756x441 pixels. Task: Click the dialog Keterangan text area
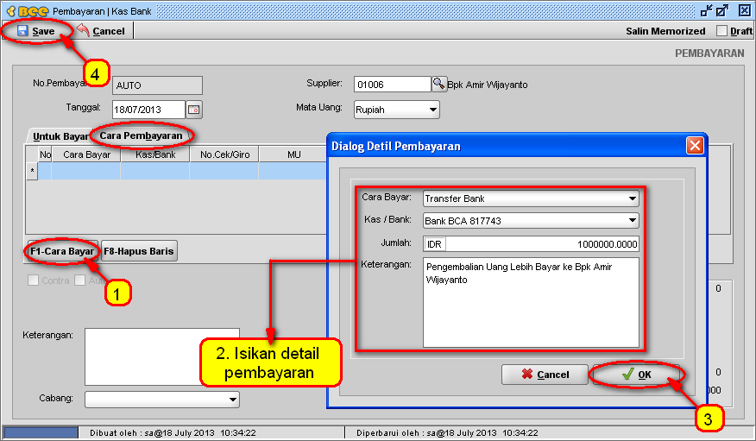531,302
